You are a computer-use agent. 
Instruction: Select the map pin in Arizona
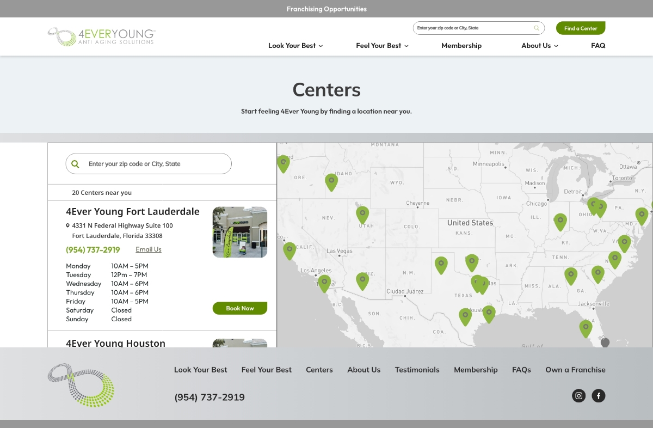362,281
